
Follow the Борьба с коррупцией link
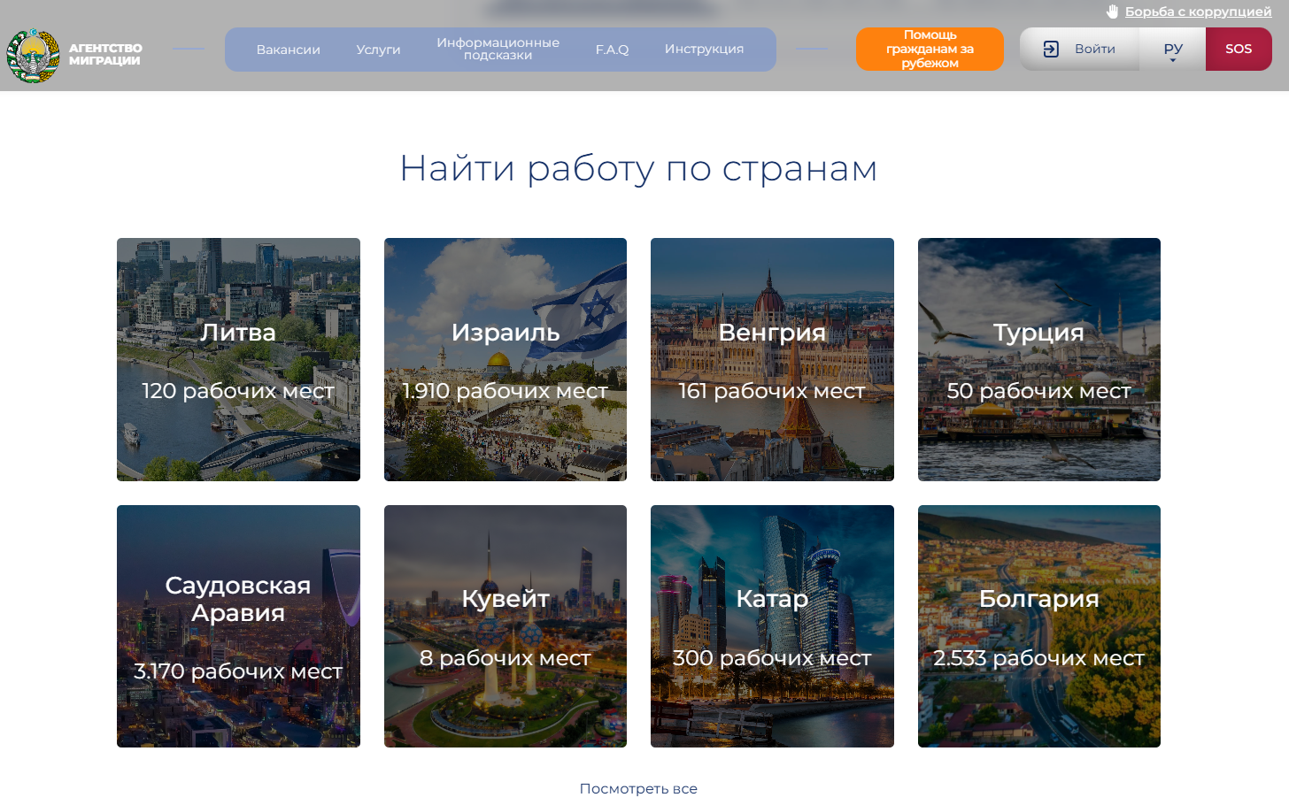[1198, 11]
